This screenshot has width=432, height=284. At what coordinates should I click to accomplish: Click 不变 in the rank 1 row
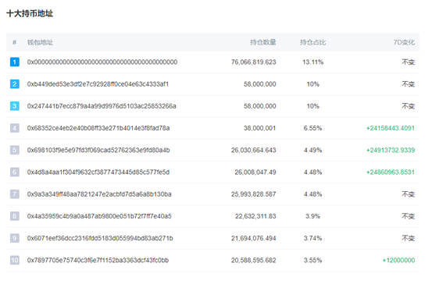click(x=408, y=62)
